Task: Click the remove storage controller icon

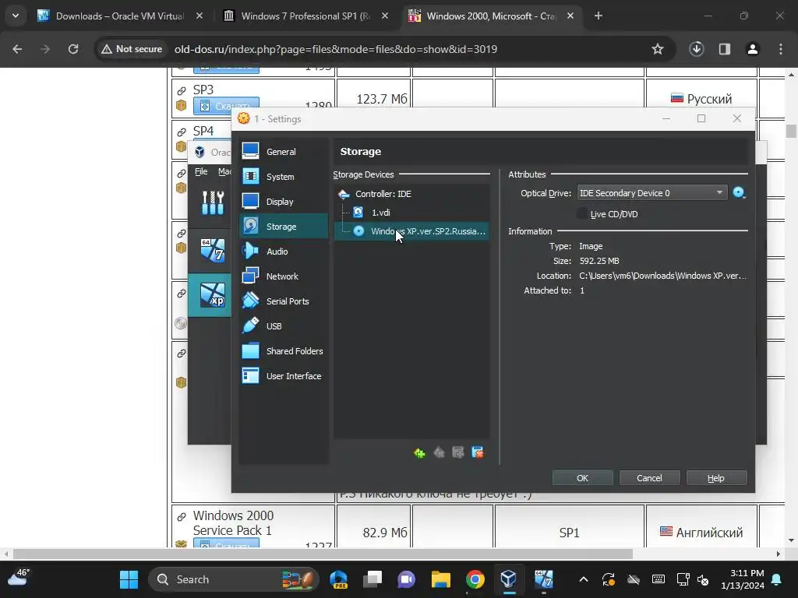Action: [439, 452]
